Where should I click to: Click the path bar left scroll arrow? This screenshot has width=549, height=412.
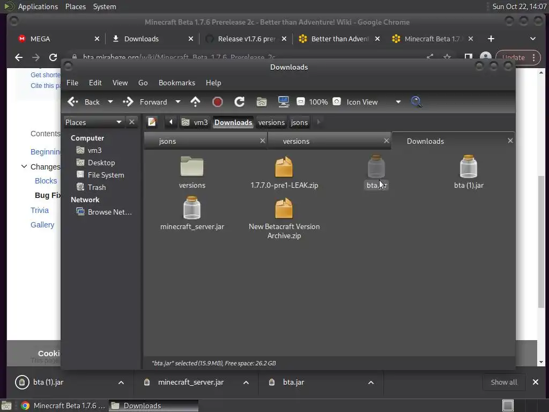click(171, 122)
